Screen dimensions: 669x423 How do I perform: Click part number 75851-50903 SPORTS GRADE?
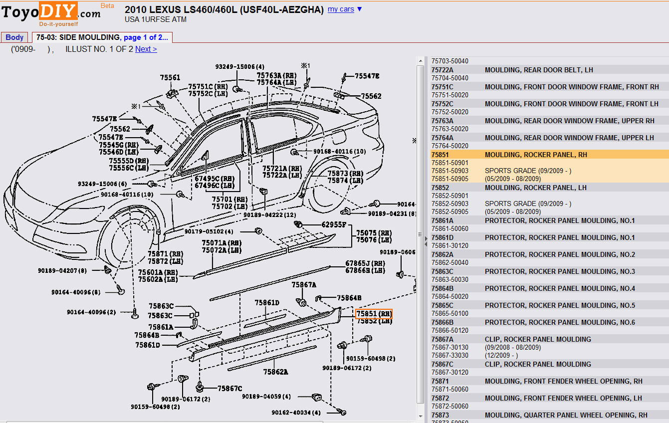tap(450, 171)
